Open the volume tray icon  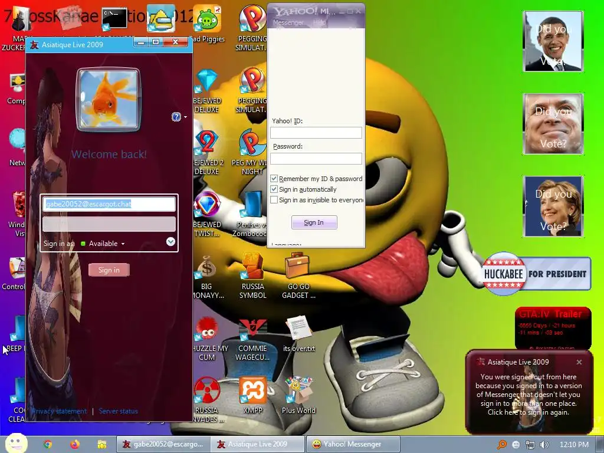(x=544, y=445)
